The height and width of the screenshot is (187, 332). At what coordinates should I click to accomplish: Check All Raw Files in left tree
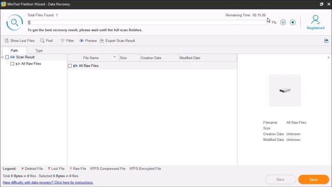12,63
